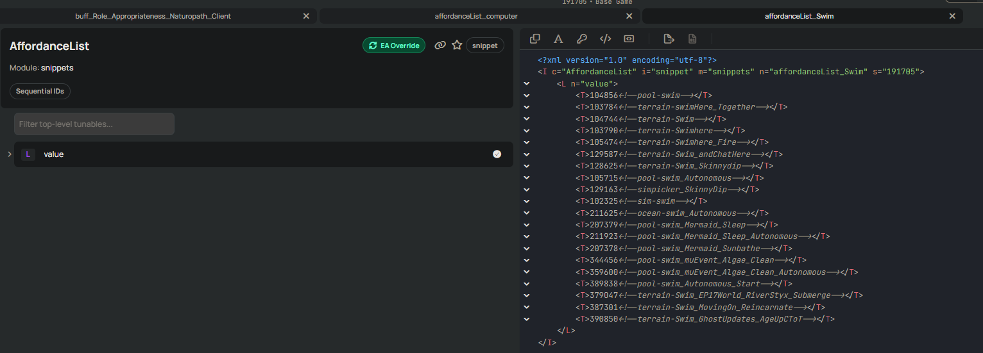Click the letter A text icon
Screen dimensions: 983x353
(558, 39)
